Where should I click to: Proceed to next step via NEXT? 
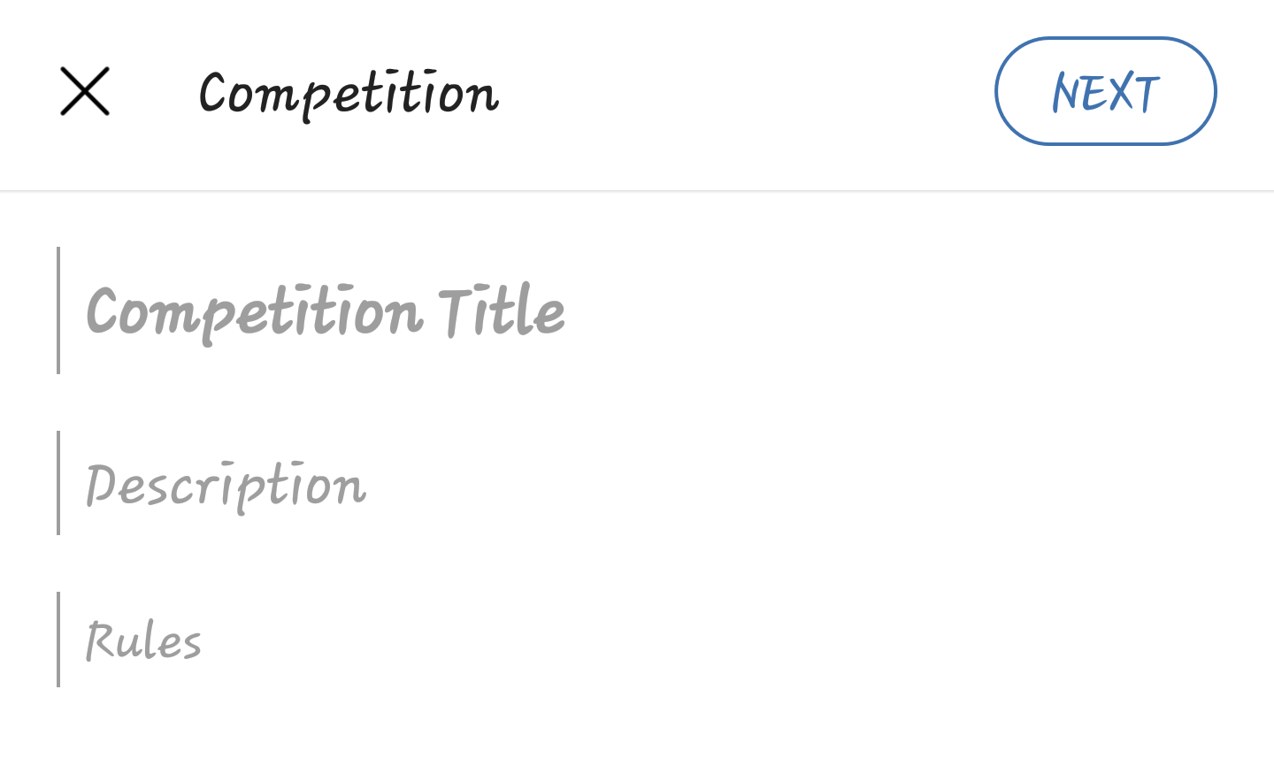(x=1105, y=91)
